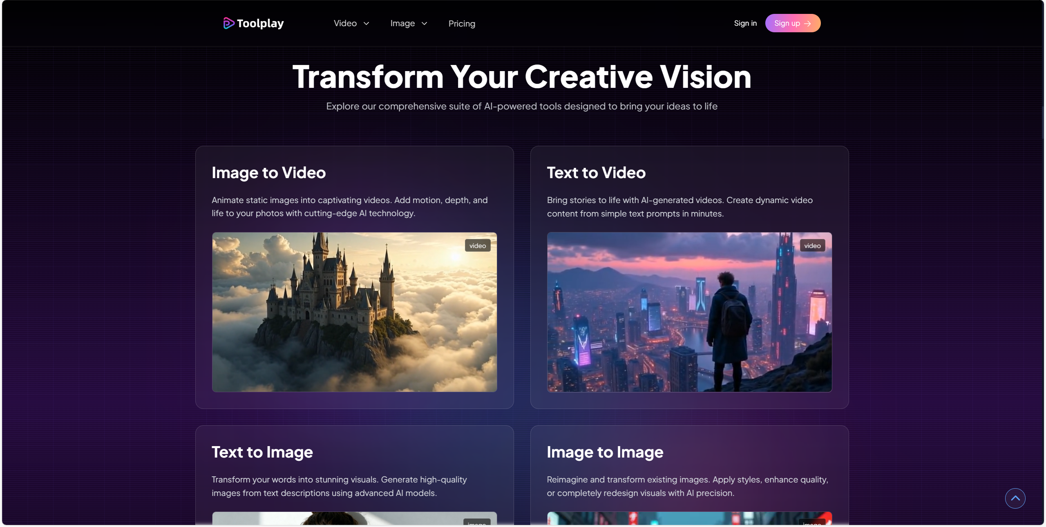1046x527 pixels.
Task: Click the scroll-to-top arrow button
Action: click(1015, 498)
